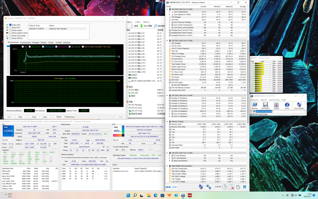Open the Memory Modules slot dropdown

[x=86, y=157]
